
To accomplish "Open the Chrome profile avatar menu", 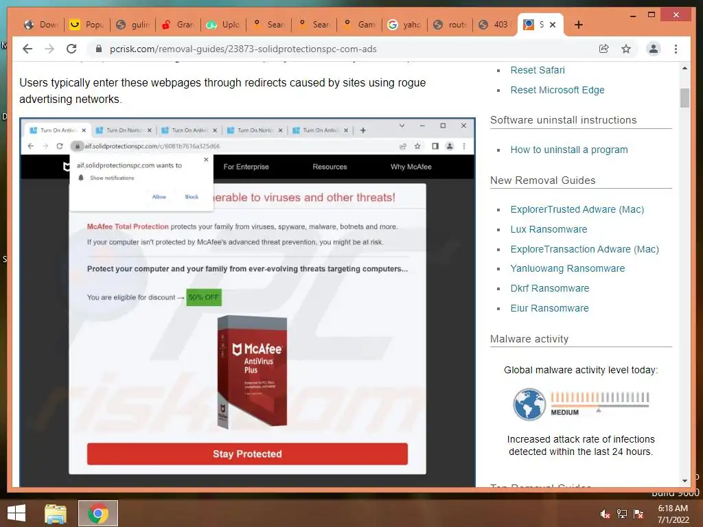I will [x=654, y=49].
